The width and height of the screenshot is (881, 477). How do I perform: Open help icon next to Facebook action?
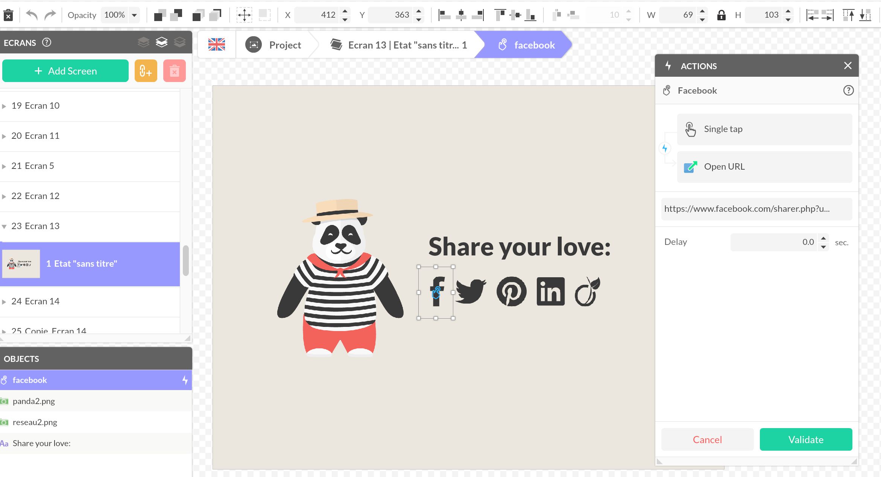pyautogui.click(x=848, y=90)
